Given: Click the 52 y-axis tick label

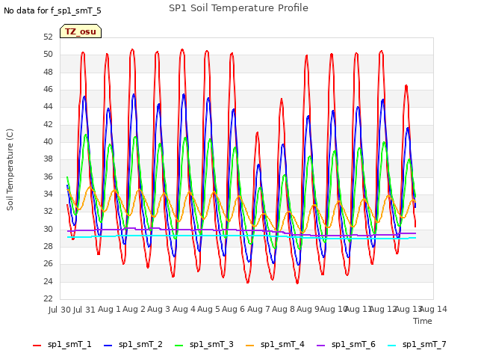Looking at the screenshot, I should tap(48, 37).
